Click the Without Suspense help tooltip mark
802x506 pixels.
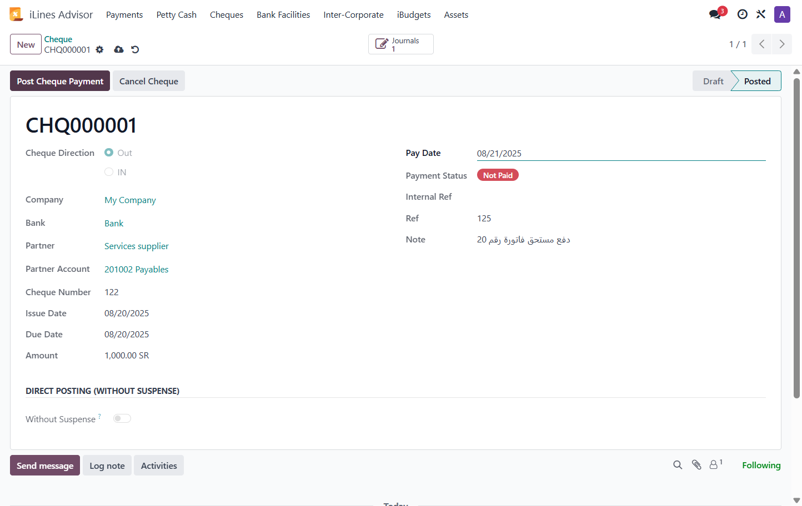(x=99, y=416)
